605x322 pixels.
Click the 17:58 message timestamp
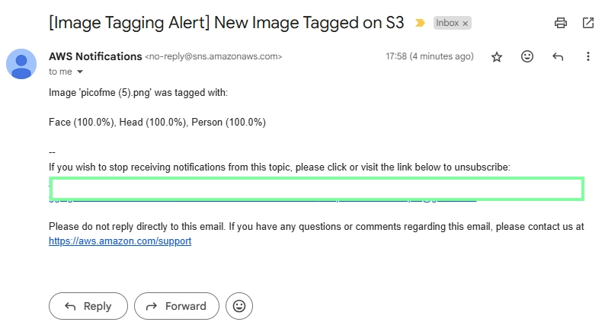pyautogui.click(x=430, y=56)
